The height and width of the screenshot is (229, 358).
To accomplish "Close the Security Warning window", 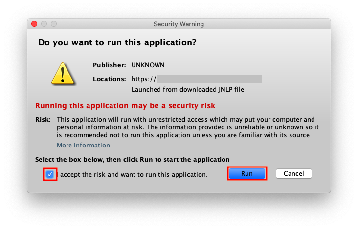I will (x=34, y=24).
